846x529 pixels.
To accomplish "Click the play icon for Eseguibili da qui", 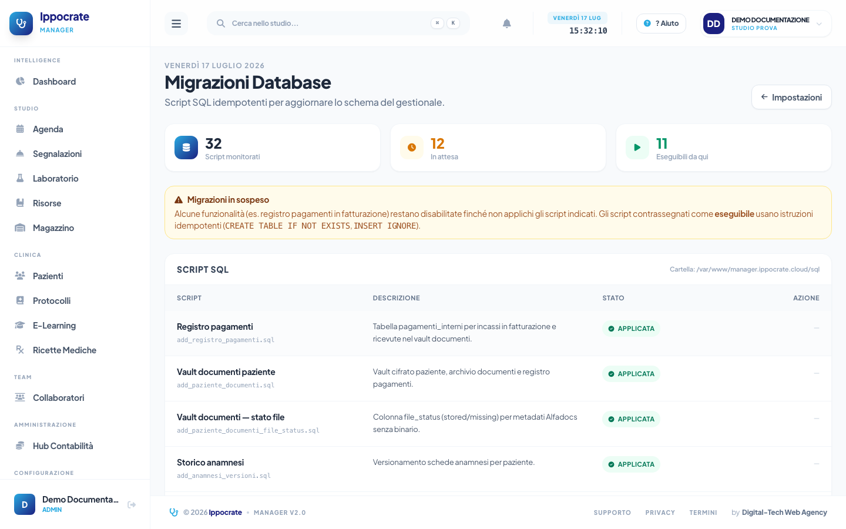I will [637, 148].
